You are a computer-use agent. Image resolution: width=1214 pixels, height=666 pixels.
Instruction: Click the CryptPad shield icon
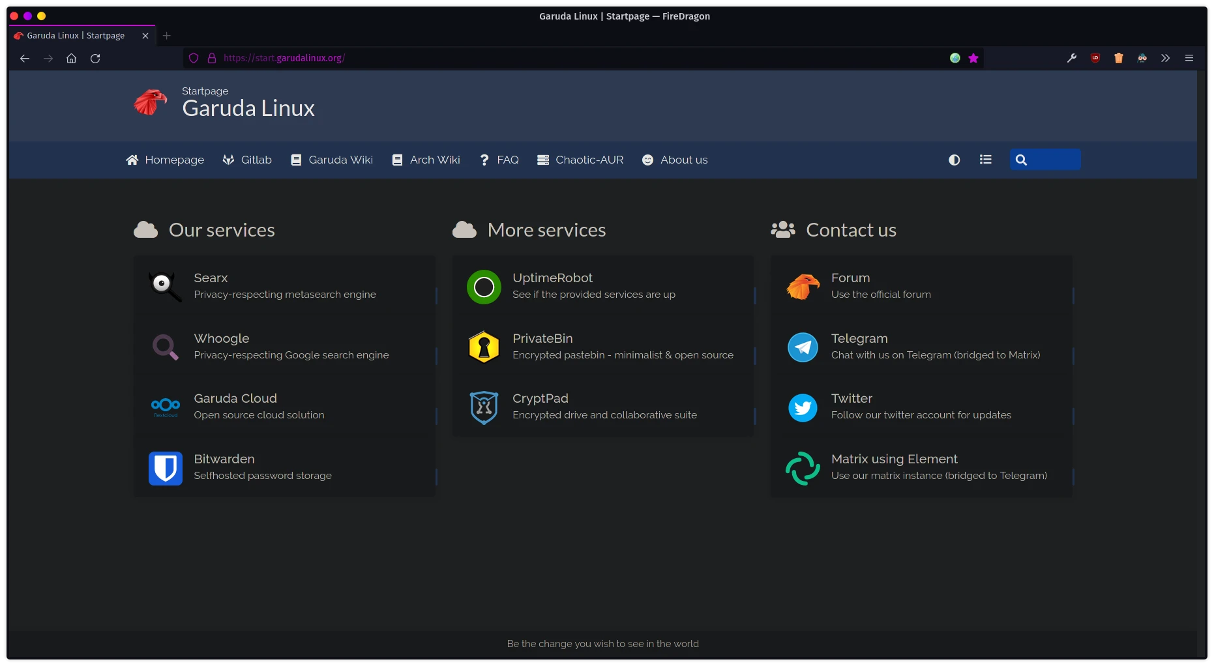tap(484, 407)
